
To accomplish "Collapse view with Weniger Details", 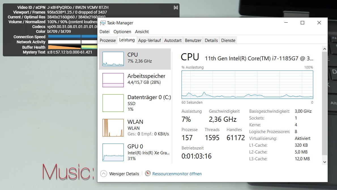I will pyautogui.click(x=120, y=174).
